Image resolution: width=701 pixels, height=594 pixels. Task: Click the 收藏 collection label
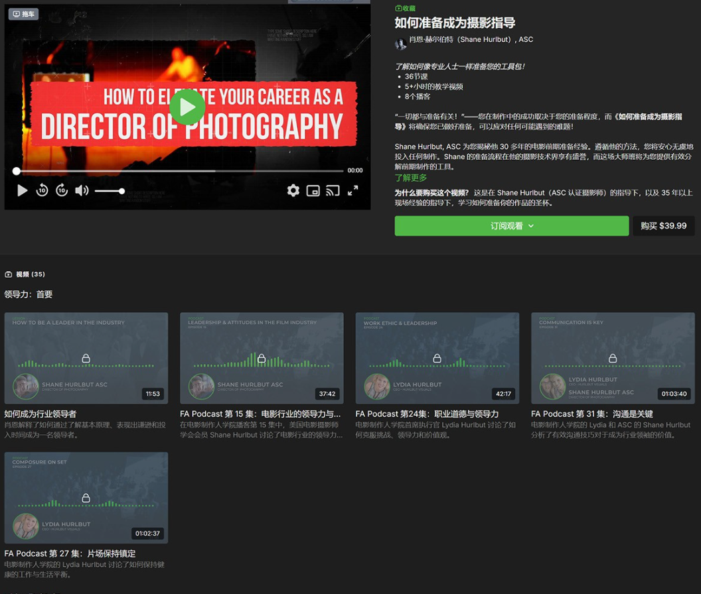406,8
